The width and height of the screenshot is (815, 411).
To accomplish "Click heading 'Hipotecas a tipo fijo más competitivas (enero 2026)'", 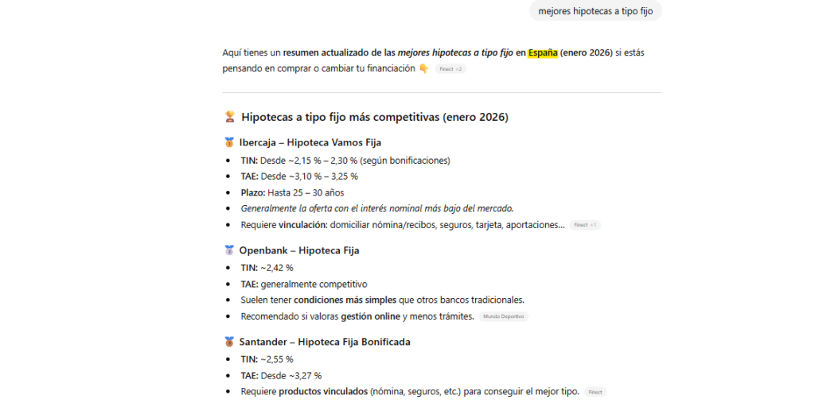I will click(375, 117).
